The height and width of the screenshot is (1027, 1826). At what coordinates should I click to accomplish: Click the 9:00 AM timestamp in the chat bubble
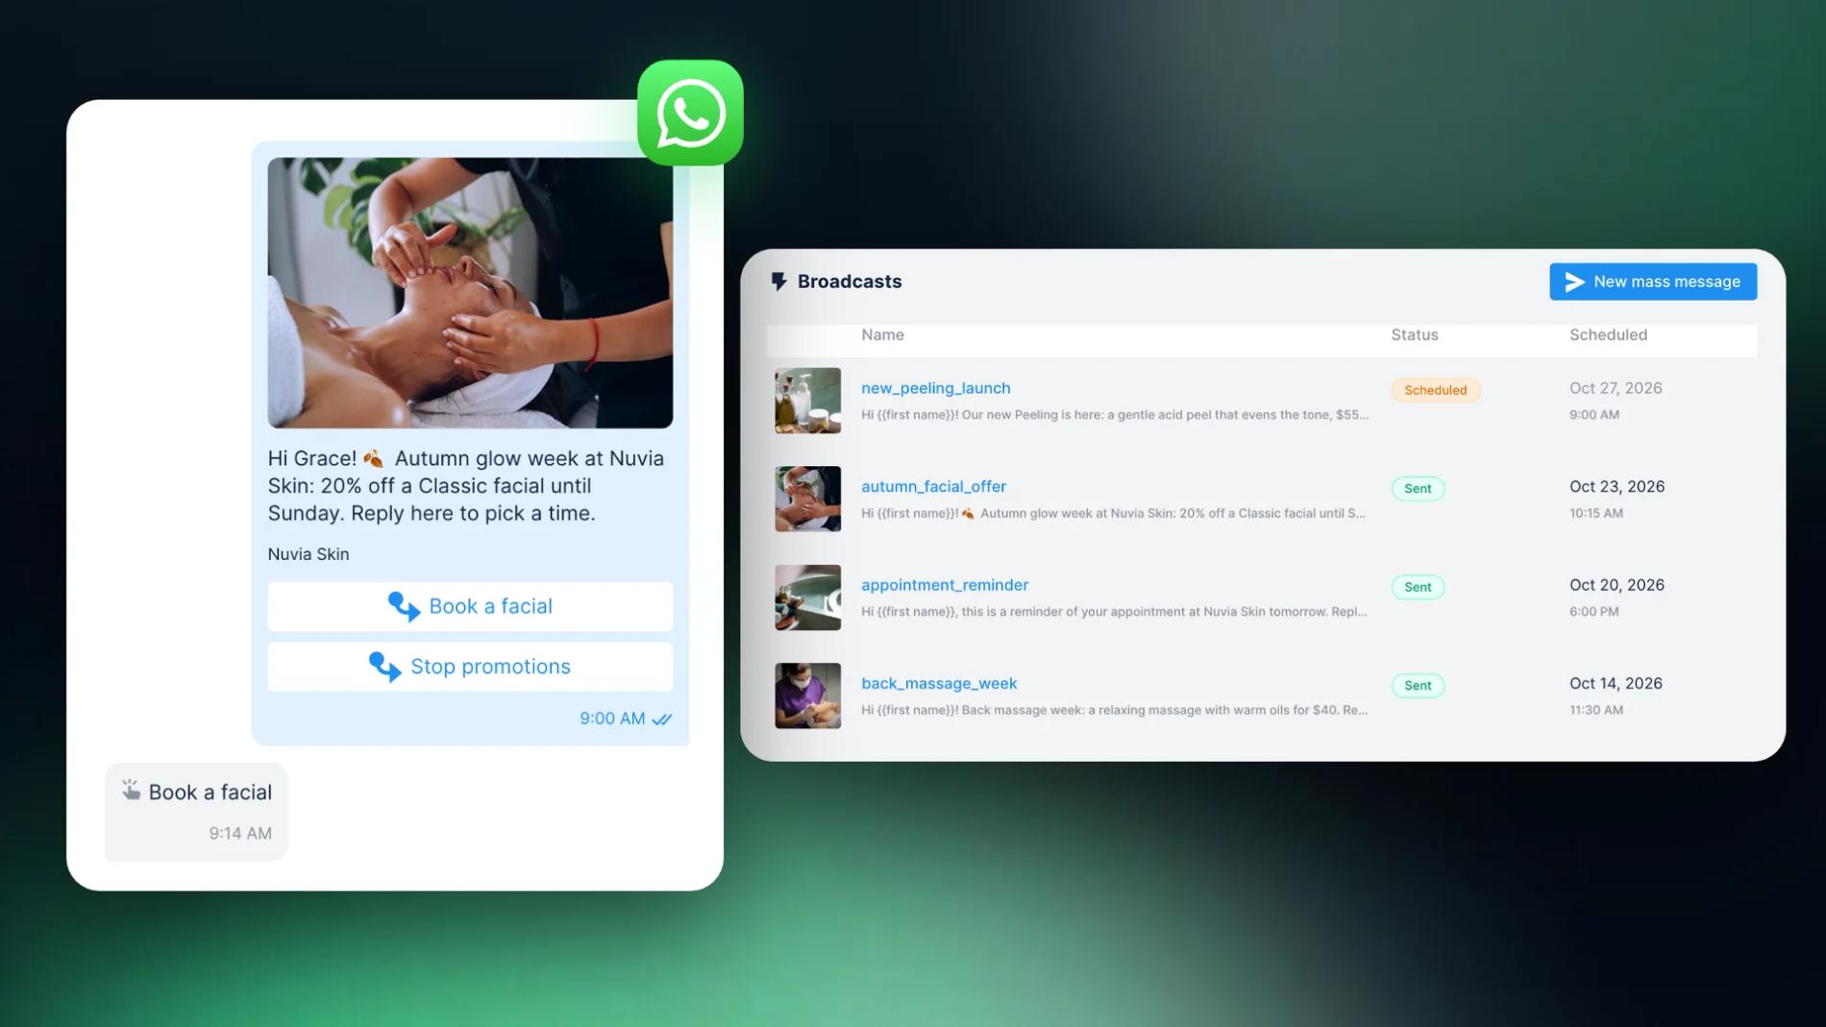click(612, 719)
